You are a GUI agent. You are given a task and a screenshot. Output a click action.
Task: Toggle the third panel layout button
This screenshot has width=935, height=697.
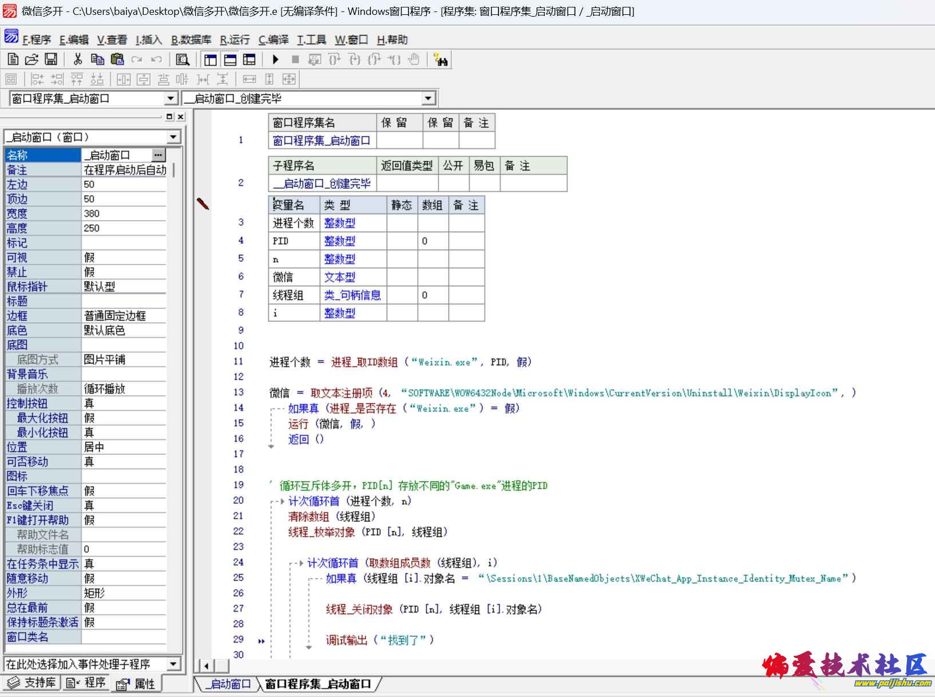tap(249, 60)
